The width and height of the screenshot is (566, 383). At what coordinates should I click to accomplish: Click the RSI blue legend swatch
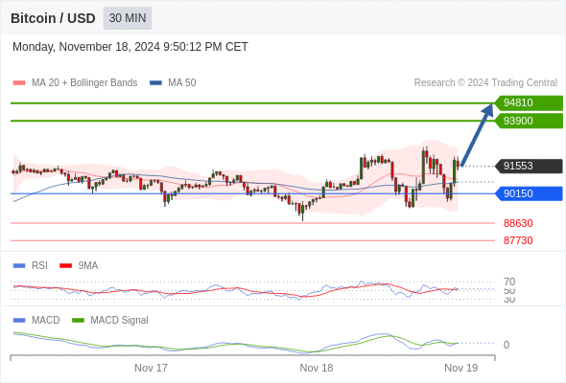[19, 266]
